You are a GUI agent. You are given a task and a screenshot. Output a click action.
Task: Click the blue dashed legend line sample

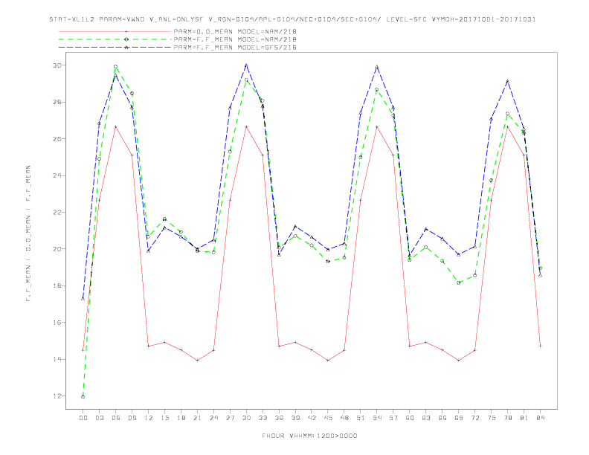click(x=115, y=48)
